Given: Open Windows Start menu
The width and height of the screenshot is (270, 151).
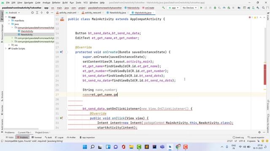Looking at the screenshot, I should click(85, 147).
